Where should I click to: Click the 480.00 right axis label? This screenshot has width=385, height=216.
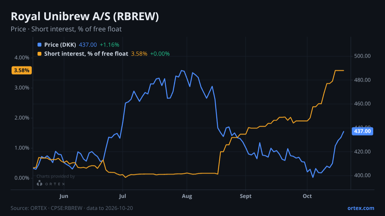(363, 80)
